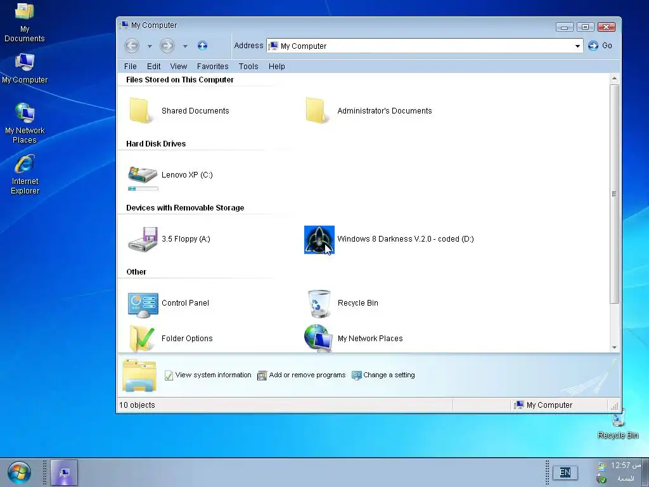Open the Tools menu

click(x=248, y=66)
